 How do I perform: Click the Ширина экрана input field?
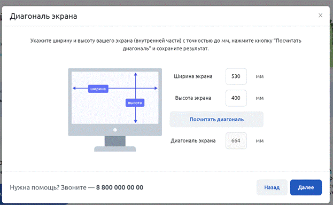point(236,76)
